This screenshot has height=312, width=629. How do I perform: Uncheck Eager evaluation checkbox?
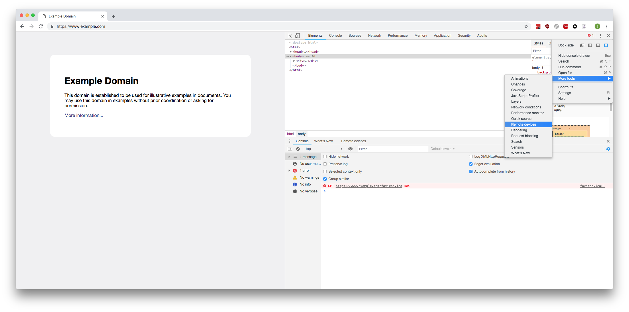[x=471, y=164]
